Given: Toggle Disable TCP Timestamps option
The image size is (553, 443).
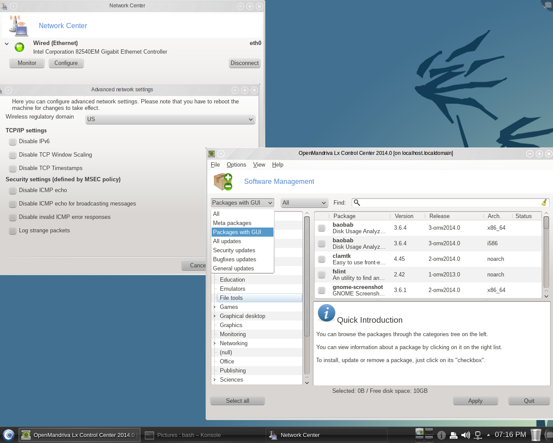Looking at the screenshot, I should coord(13,168).
